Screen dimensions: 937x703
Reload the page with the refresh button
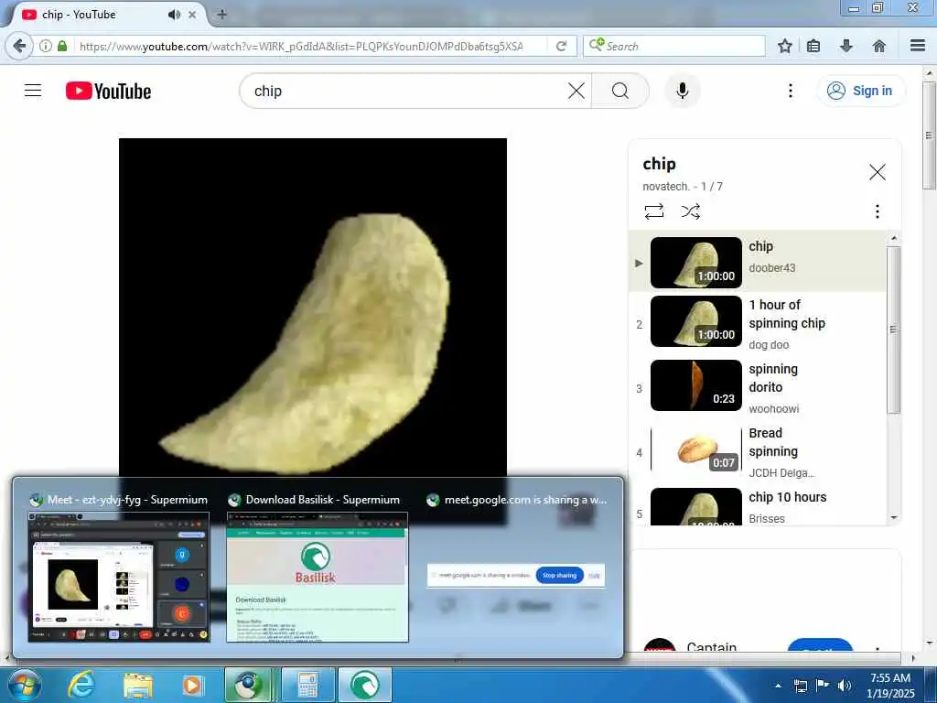point(561,46)
